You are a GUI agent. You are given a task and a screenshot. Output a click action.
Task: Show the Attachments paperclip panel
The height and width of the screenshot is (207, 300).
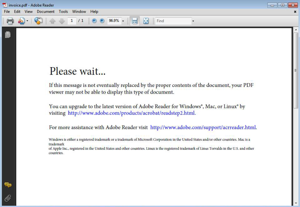8,198
